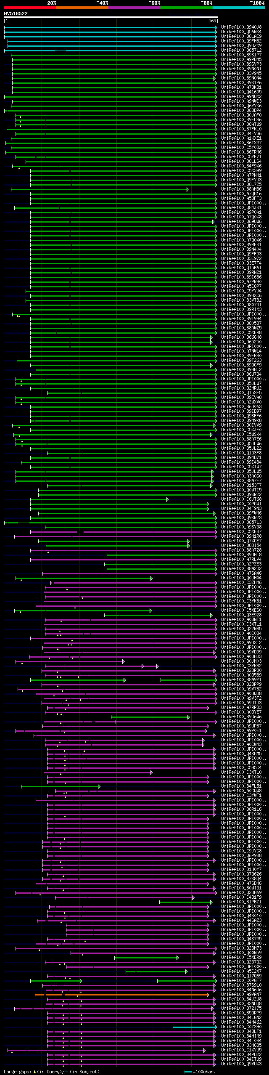Open hit UniRef100_B9S1P7
This screenshot has width=269, height=1075.
point(241,55)
